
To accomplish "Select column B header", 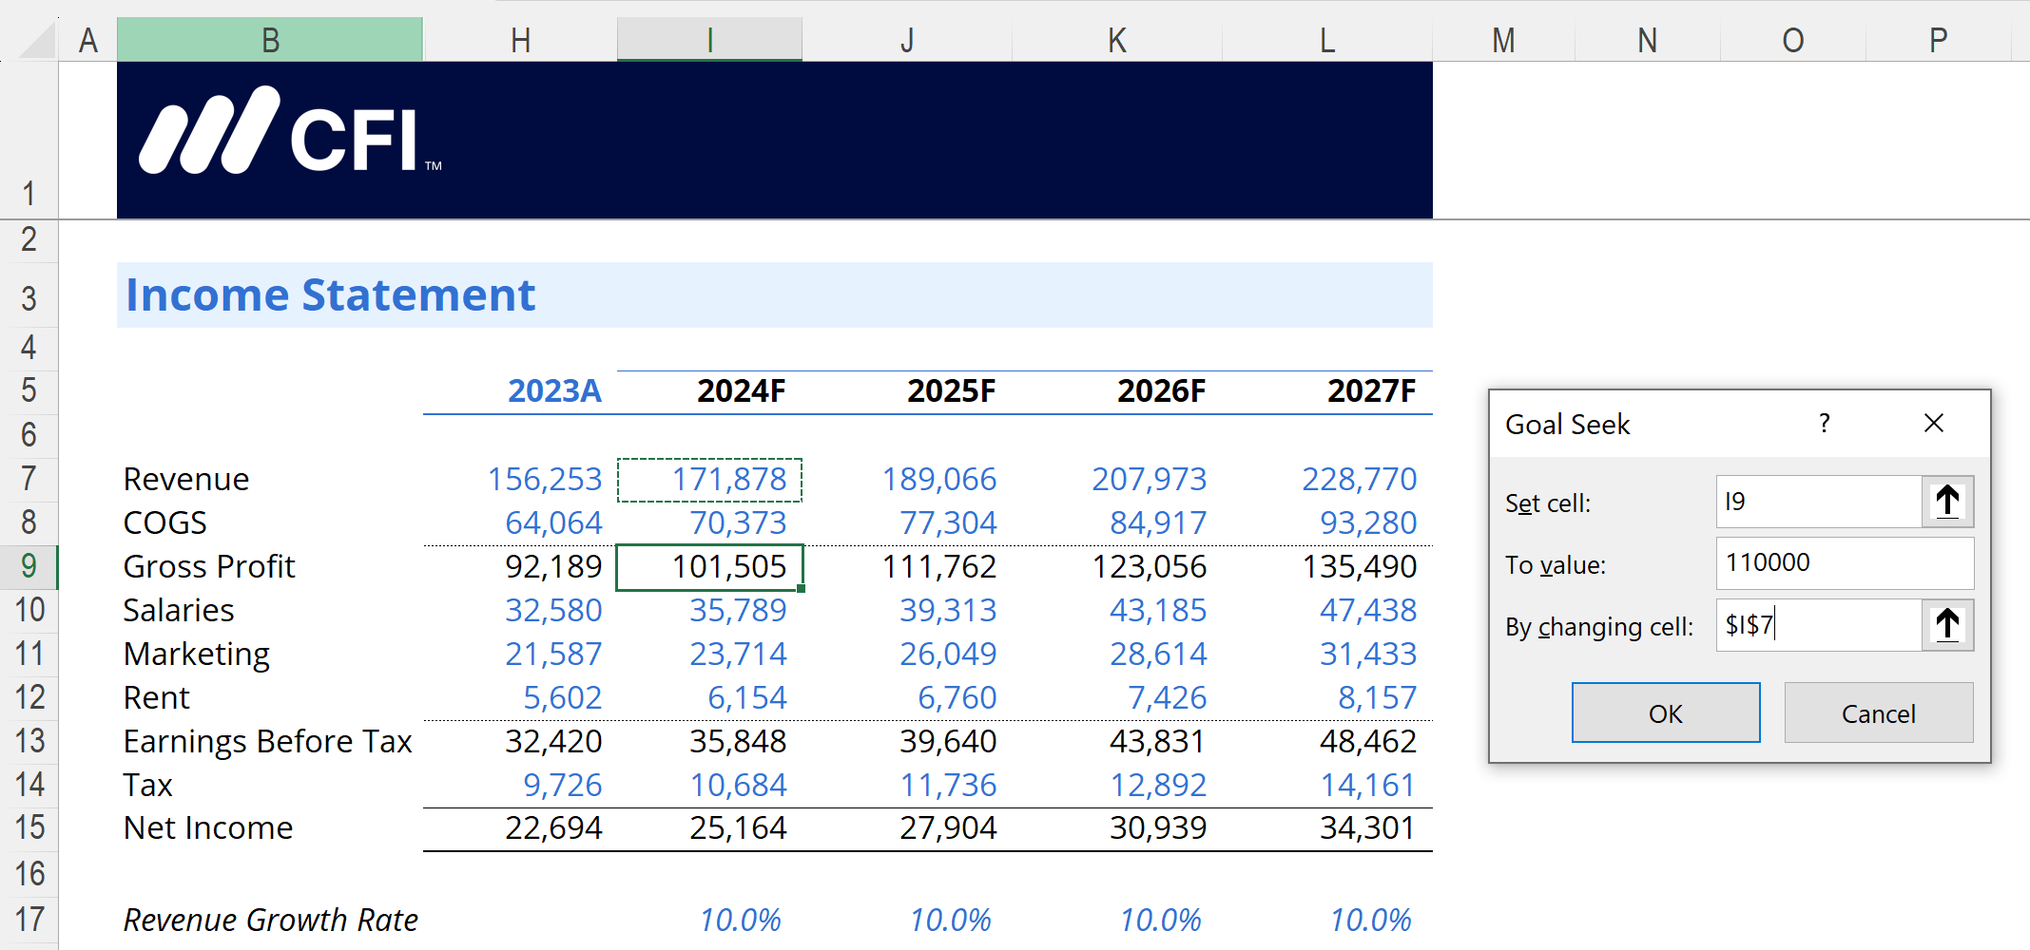I will [270, 40].
